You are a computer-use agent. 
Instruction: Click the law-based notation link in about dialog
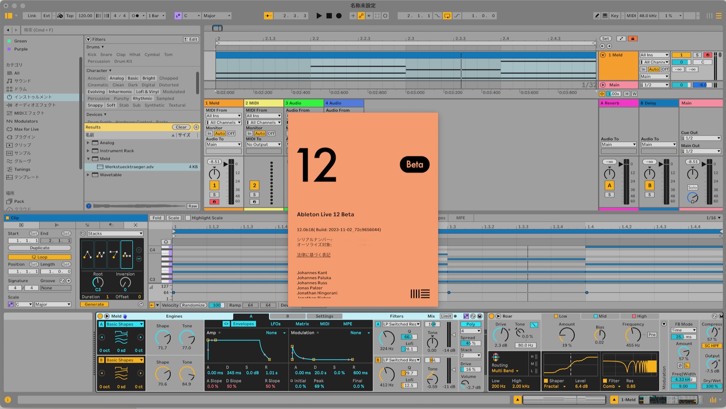pyautogui.click(x=313, y=255)
